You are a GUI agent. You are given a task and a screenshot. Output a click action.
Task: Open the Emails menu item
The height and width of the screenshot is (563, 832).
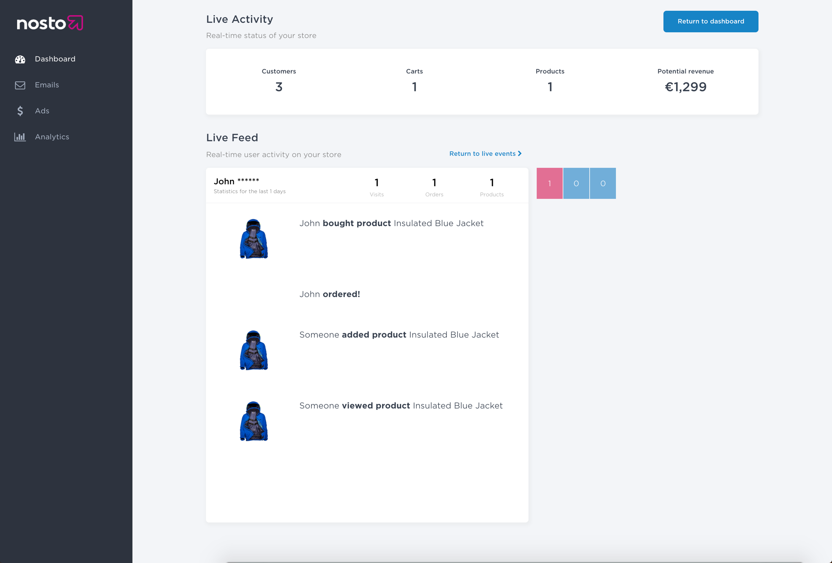[x=47, y=85]
